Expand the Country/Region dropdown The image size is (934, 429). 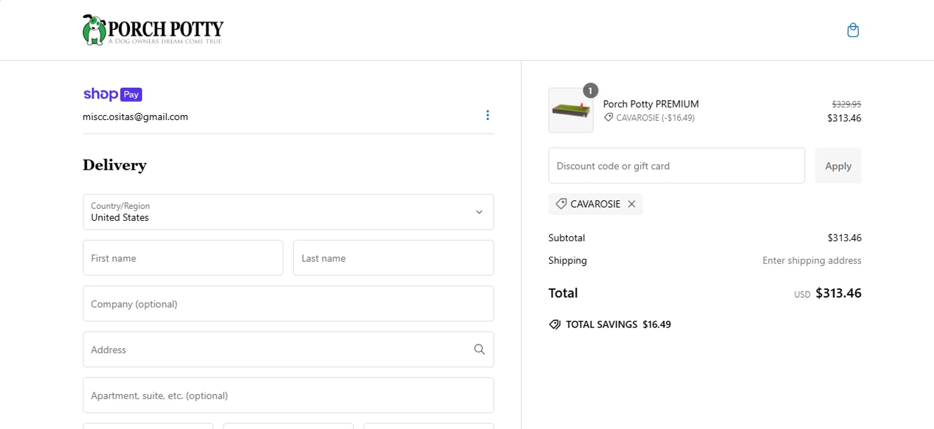pos(288,212)
